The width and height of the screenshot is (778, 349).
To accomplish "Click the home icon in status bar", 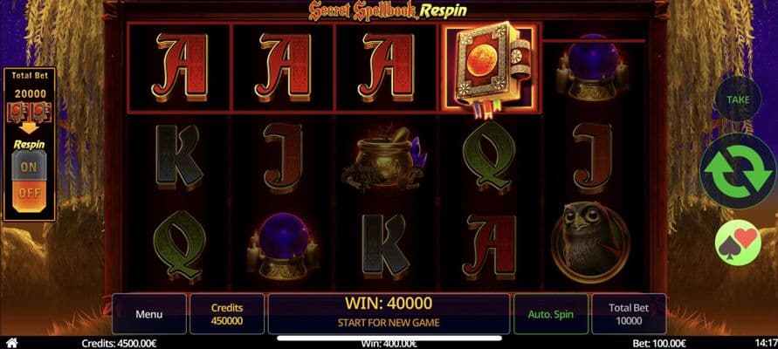I will [12, 343].
